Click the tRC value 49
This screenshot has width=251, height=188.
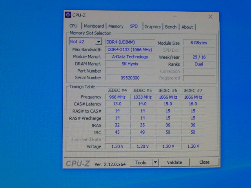[142, 132]
